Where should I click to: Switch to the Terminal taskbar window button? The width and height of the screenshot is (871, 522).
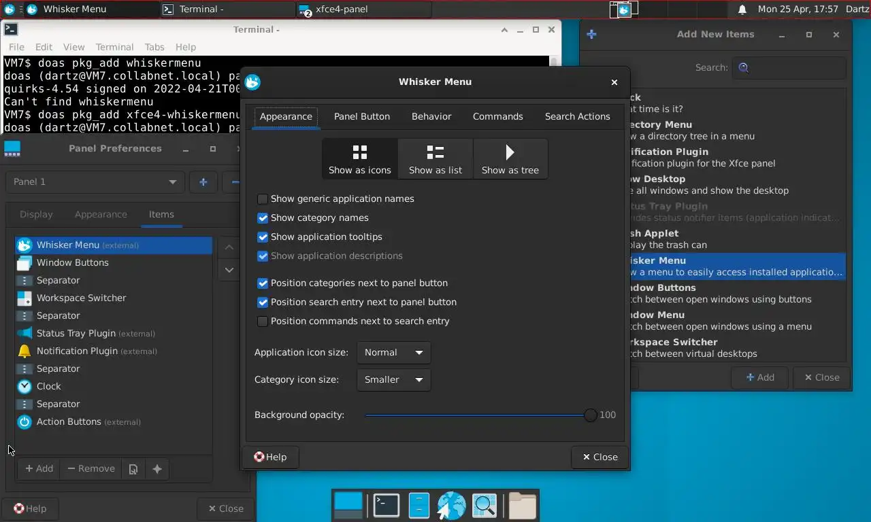228,10
